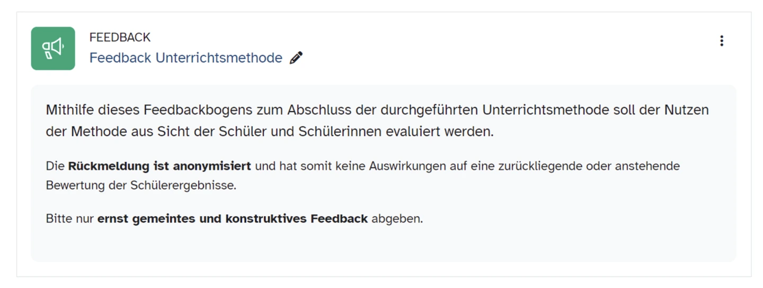Click the pencil icon to edit title
This screenshot has width=763, height=288.
(x=296, y=58)
